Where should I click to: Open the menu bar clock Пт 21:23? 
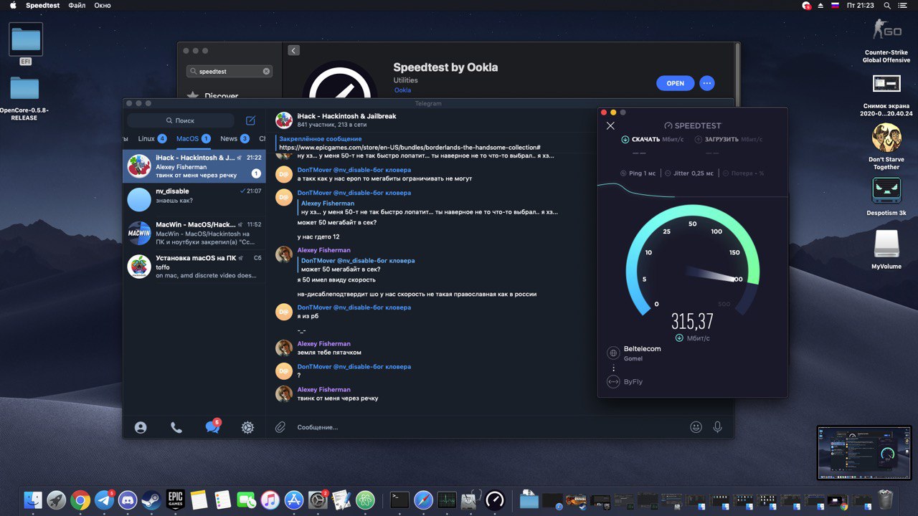point(861,5)
